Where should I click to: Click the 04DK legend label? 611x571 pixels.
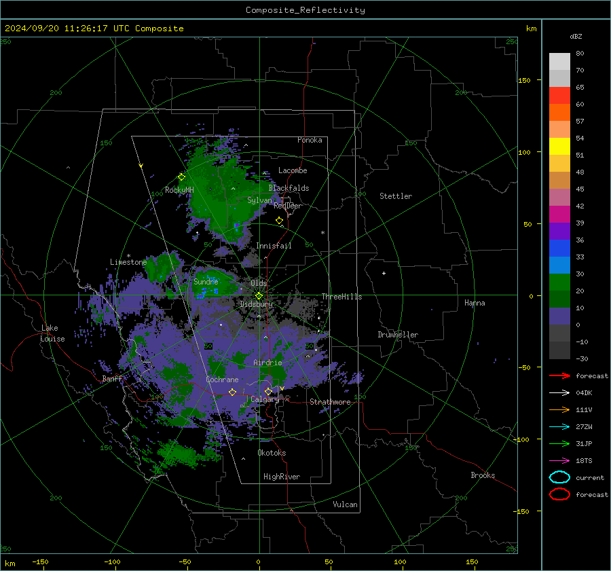584,393
